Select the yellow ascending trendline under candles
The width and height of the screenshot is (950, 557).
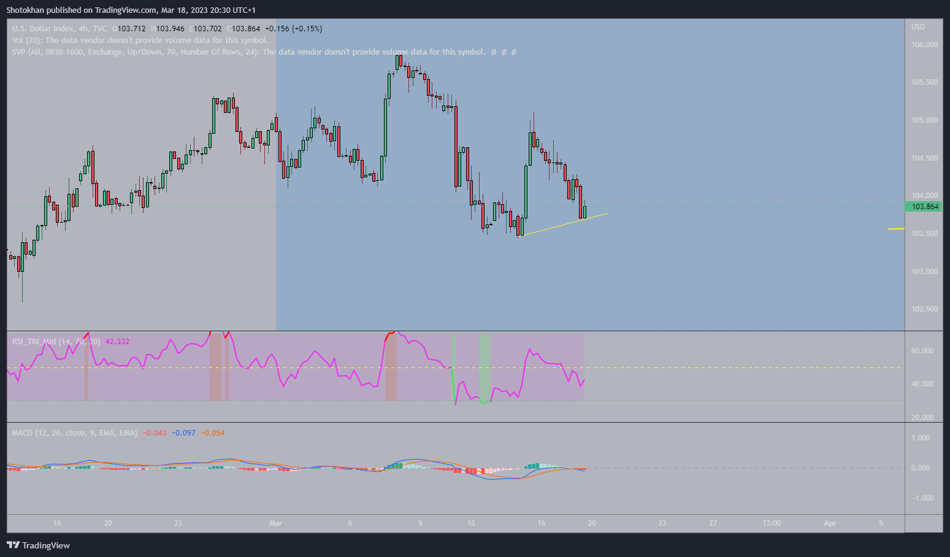pos(564,225)
